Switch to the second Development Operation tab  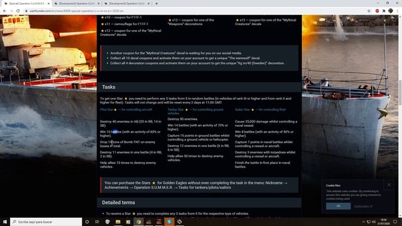coord(77,4)
